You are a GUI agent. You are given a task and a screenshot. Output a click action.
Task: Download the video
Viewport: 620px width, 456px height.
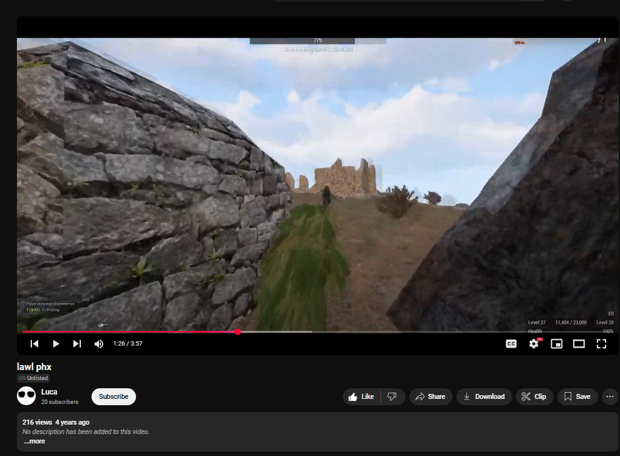click(x=484, y=396)
